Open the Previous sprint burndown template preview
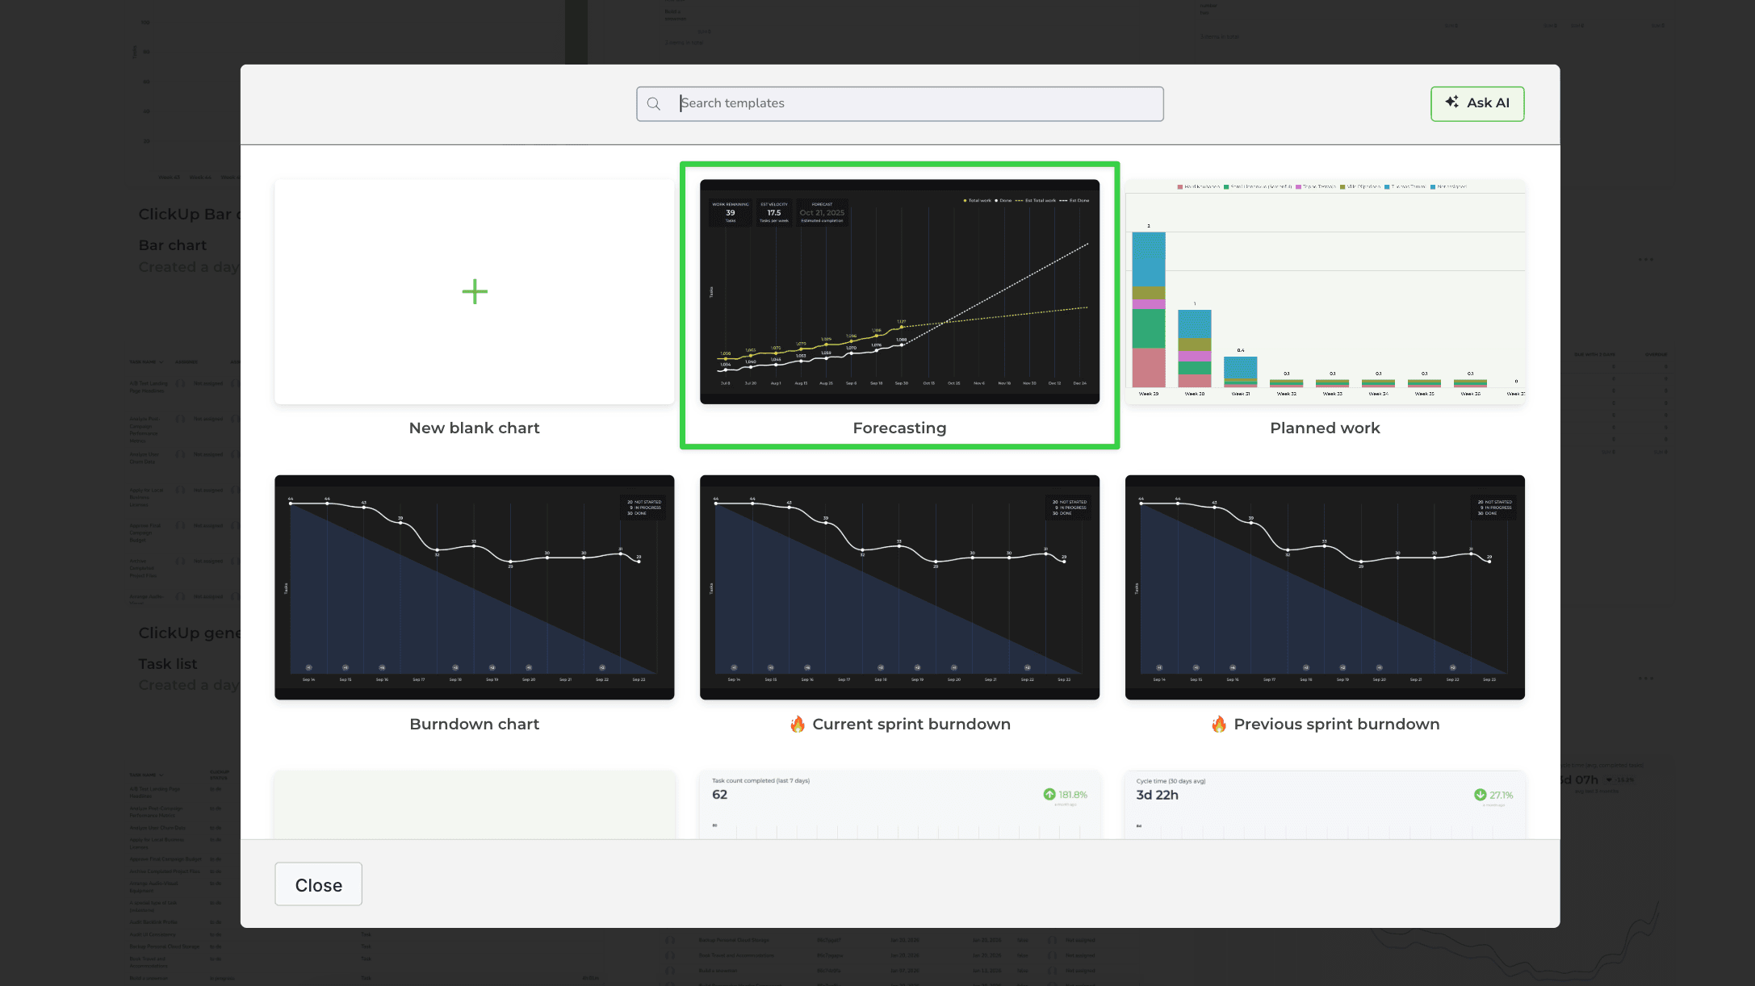 click(x=1324, y=587)
